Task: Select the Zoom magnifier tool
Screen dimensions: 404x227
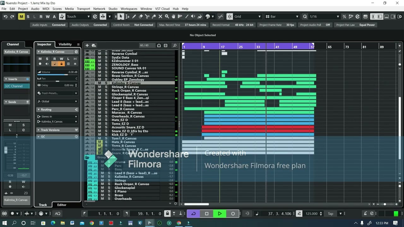Action: (167, 17)
